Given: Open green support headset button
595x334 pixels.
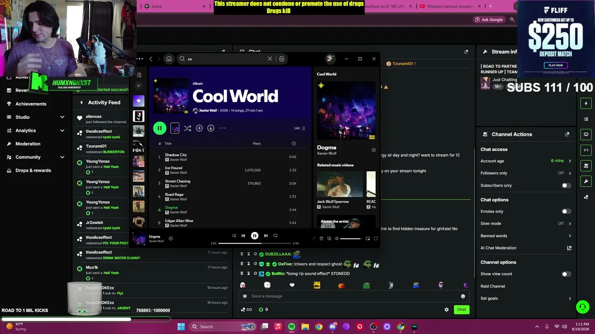Looking at the screenshot, I should click(582, 307).
